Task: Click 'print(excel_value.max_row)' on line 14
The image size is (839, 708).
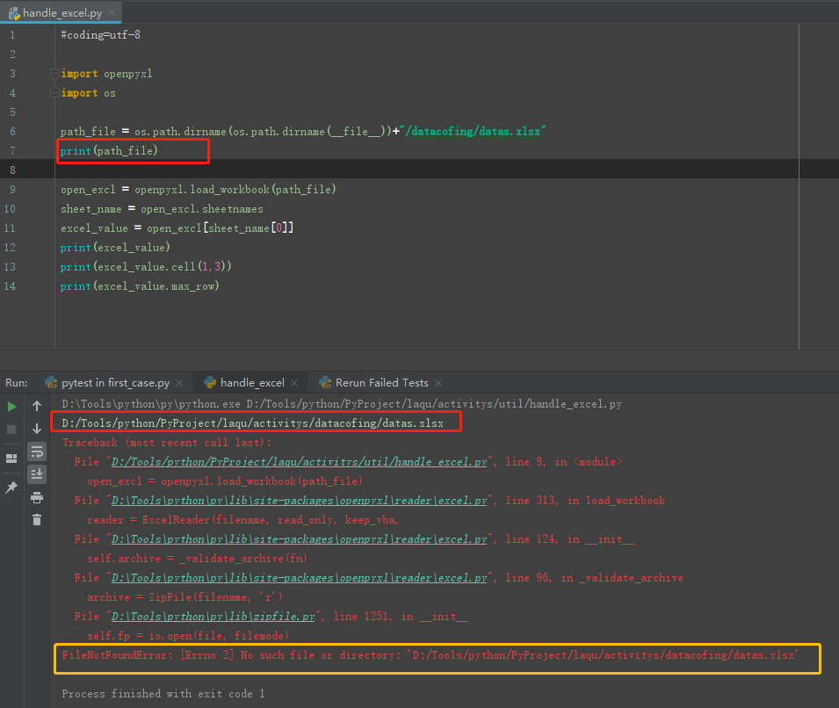Action: tap(140, 286)
